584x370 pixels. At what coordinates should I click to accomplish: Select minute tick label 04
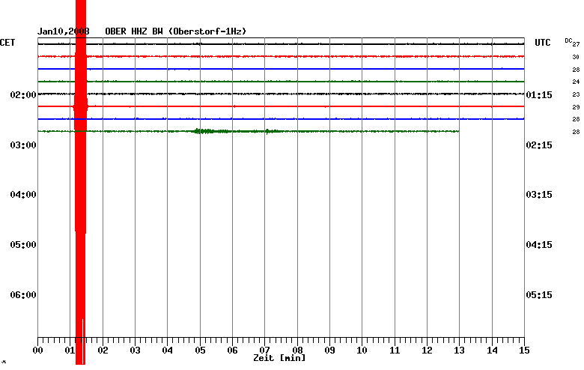(167, 351)
